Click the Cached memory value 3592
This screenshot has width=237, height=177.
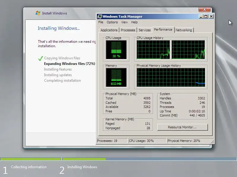pos(147,103)
